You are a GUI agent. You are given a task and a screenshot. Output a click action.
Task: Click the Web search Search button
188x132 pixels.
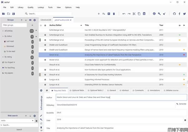19,129
